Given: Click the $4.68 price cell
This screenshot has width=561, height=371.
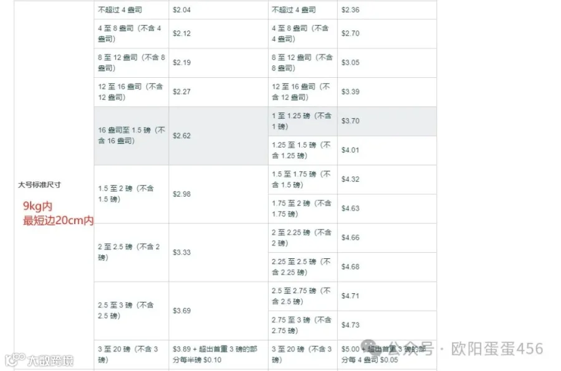Looking at the screenshot, I should 386,267.
